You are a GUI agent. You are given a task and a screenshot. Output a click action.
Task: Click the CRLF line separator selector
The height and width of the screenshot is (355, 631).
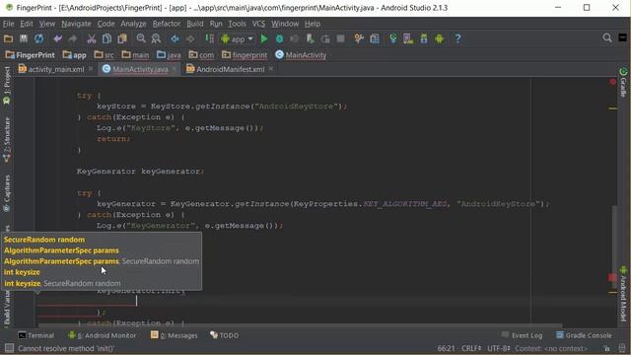471,348
